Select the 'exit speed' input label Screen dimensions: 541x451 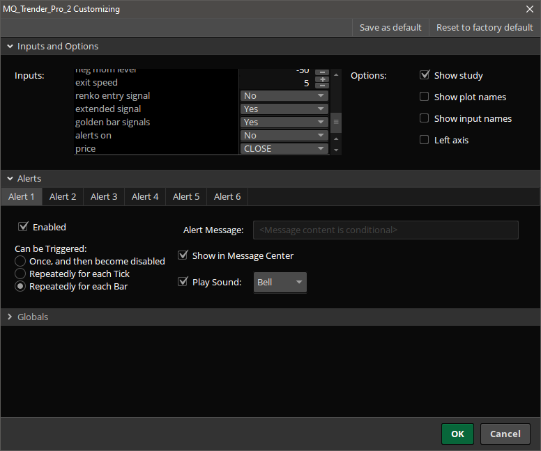(97, 83)
